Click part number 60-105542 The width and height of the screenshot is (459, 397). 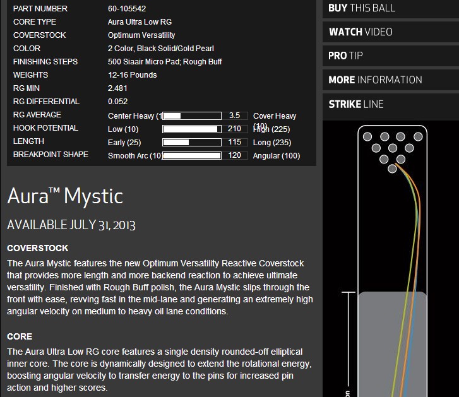click(x=127, y=8)
